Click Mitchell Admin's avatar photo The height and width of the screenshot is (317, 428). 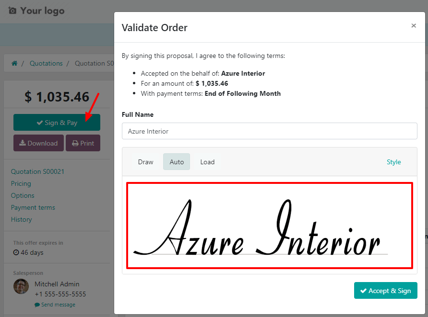21,287
